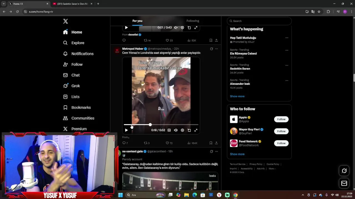Open the floating Grok button

344,171
